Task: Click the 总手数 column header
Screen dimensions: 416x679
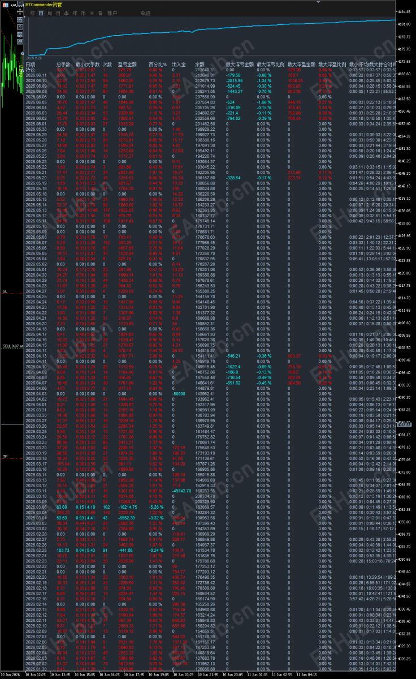Action: coord(63,65)
